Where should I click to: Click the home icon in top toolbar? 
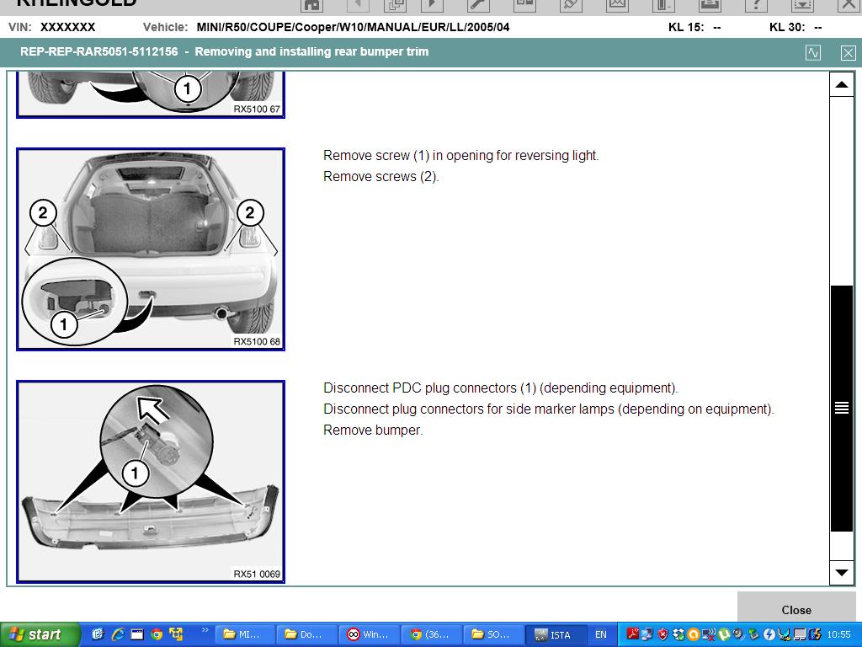(311, 4)
